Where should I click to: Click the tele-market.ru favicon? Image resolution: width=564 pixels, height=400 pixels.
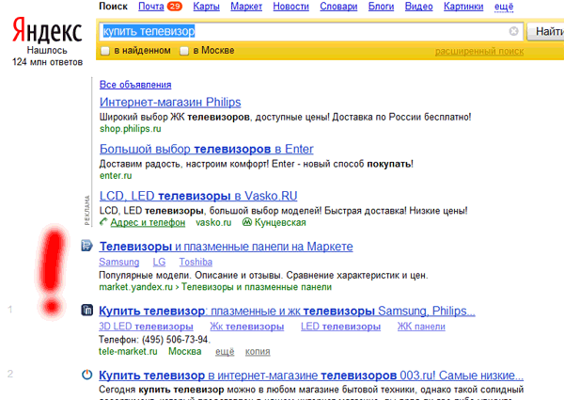[86, 310]
